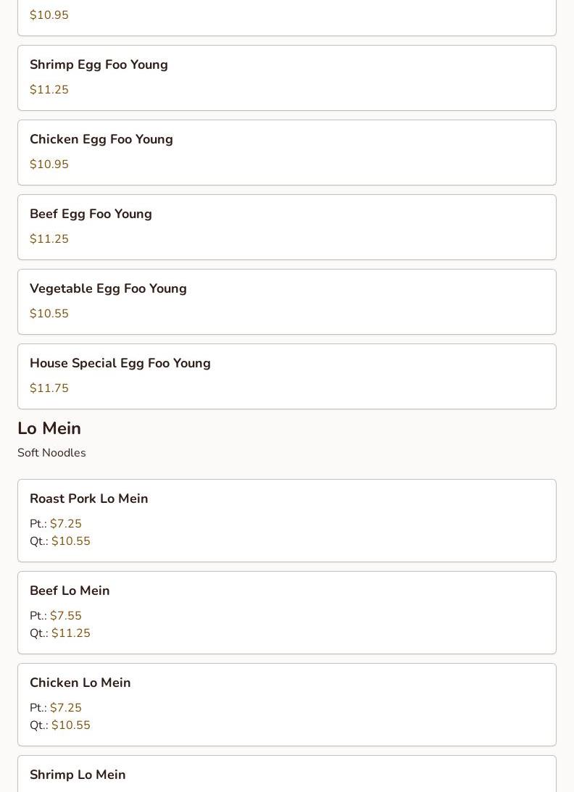Select Roast Pork Lo Mein pint price $7.25
Viewport: 574px width, 792px height.
[x=65, y=524]
